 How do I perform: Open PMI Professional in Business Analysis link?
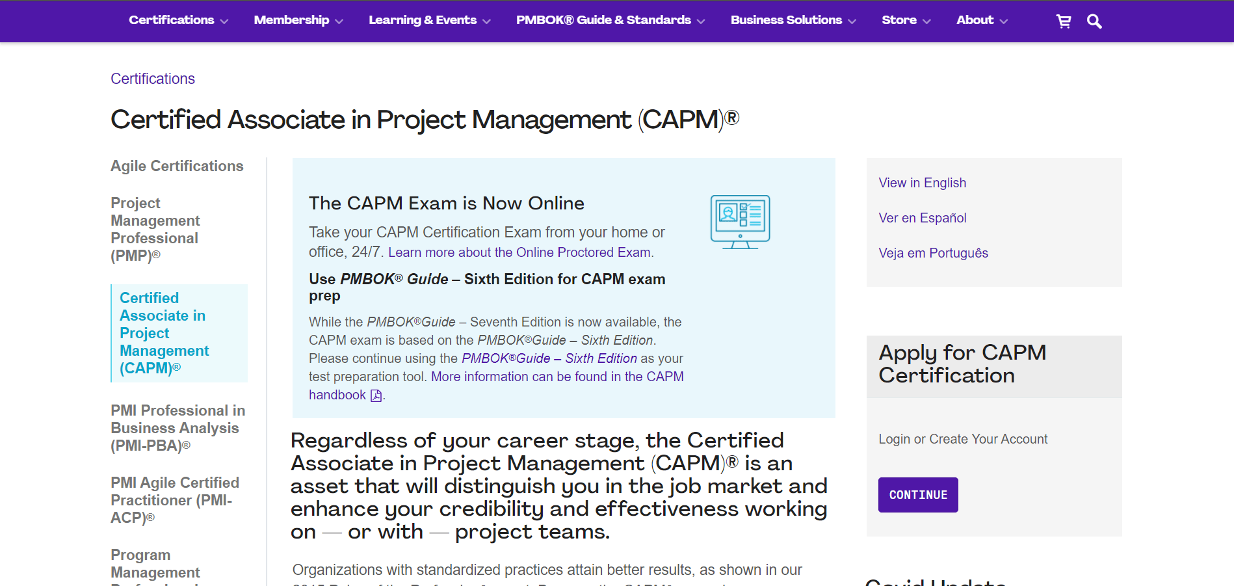coord(177,428)
